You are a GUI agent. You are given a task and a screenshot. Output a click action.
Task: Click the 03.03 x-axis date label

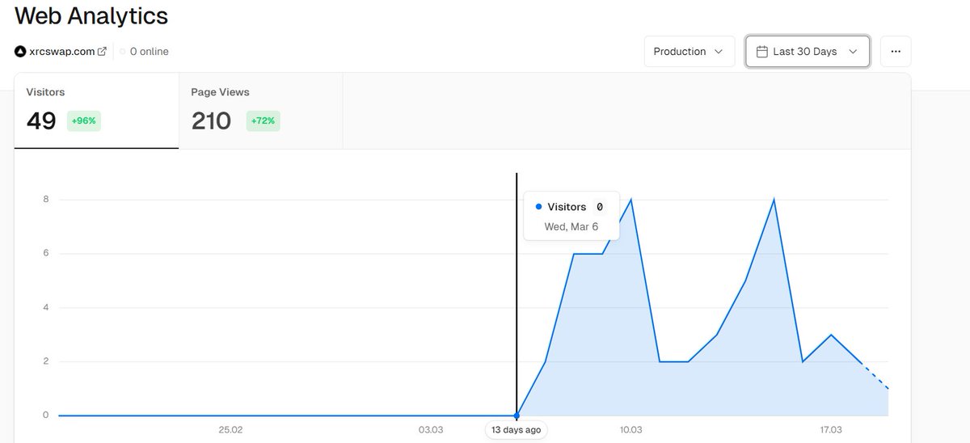pos(431,430)
